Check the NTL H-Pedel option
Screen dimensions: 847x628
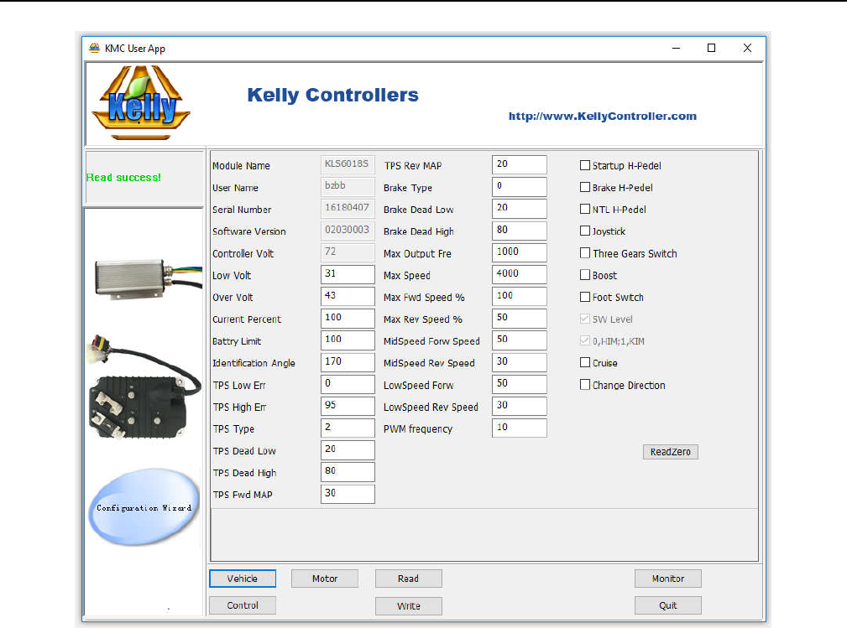(584, 209)
